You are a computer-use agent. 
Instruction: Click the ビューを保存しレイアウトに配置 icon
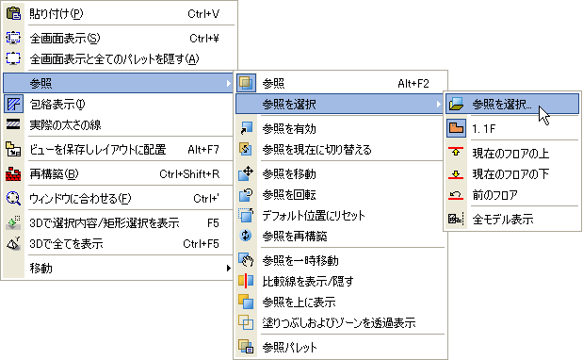pos(13,149)
